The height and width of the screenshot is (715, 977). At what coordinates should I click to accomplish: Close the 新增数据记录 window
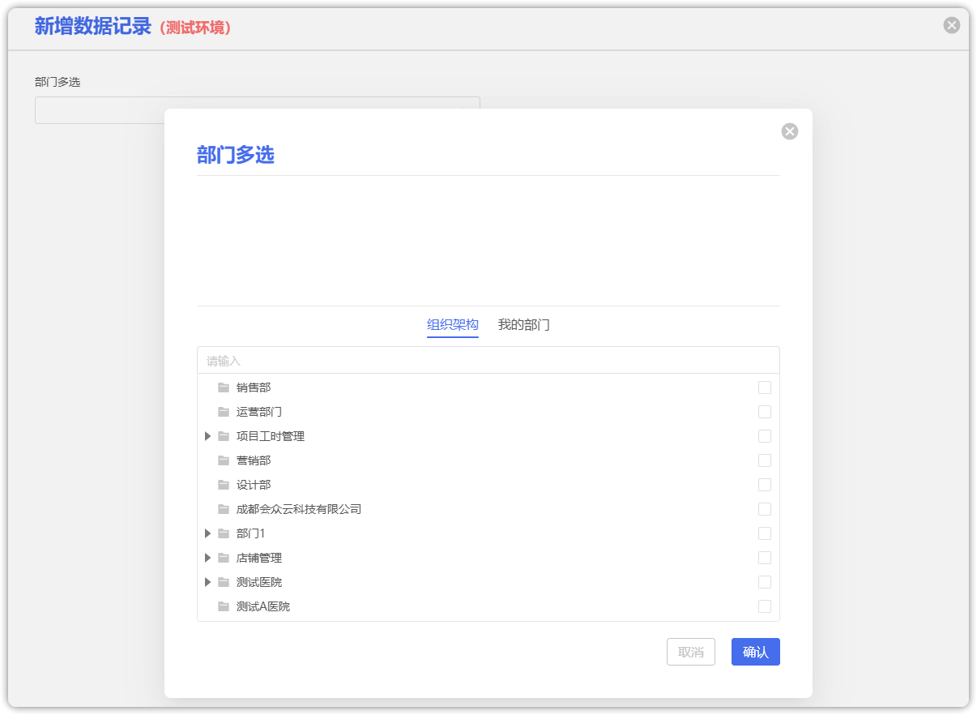tap(952, 25)
